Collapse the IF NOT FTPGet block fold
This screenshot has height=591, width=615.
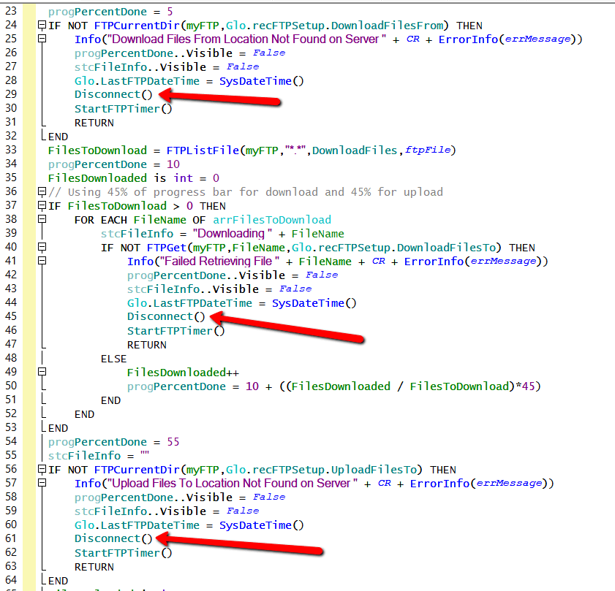pos(42,248)
